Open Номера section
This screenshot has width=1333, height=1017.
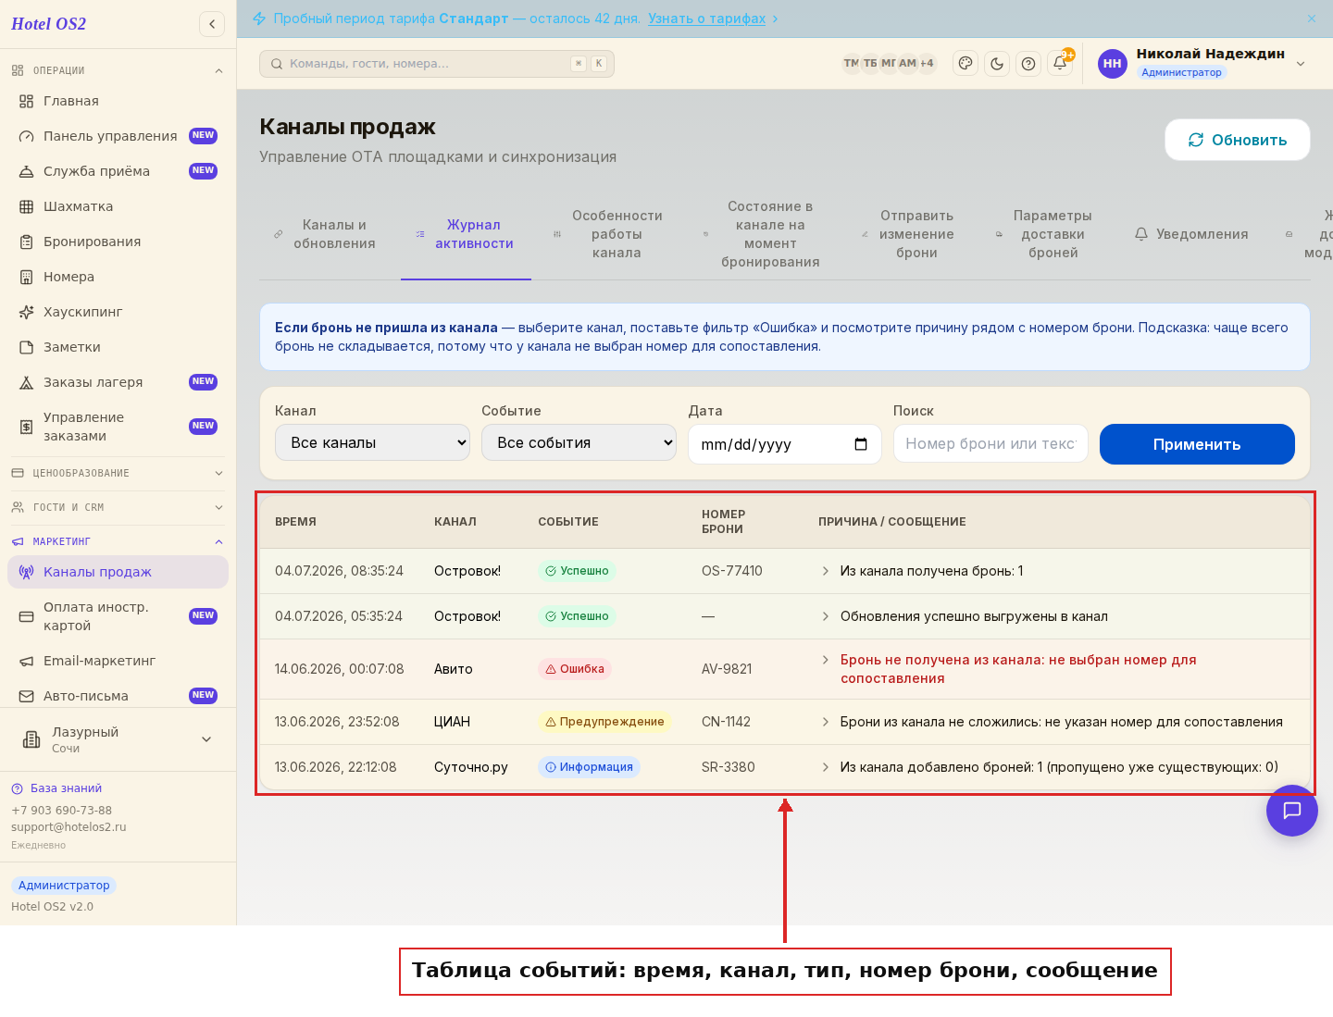[118, 277]
